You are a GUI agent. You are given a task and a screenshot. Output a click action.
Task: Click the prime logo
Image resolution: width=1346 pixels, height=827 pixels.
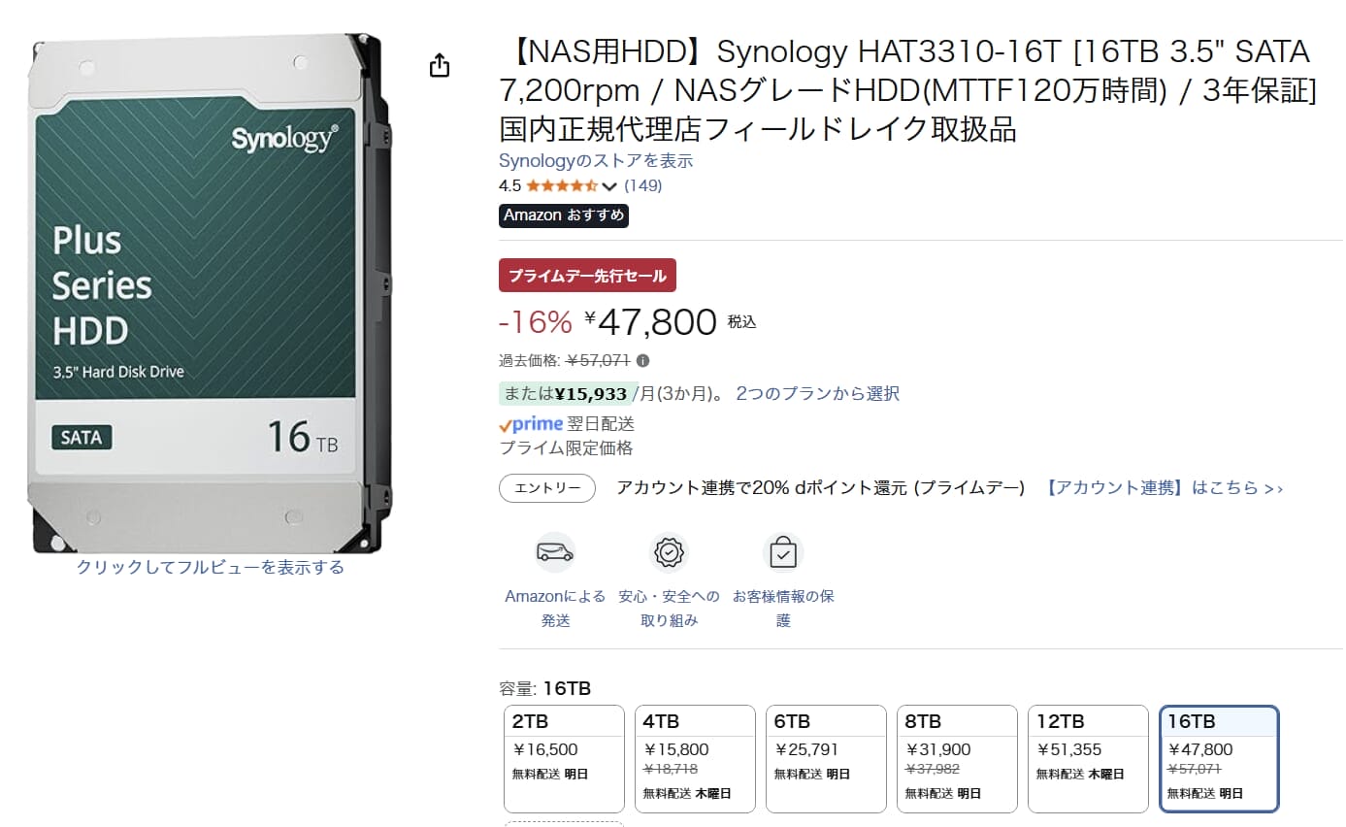531,424
